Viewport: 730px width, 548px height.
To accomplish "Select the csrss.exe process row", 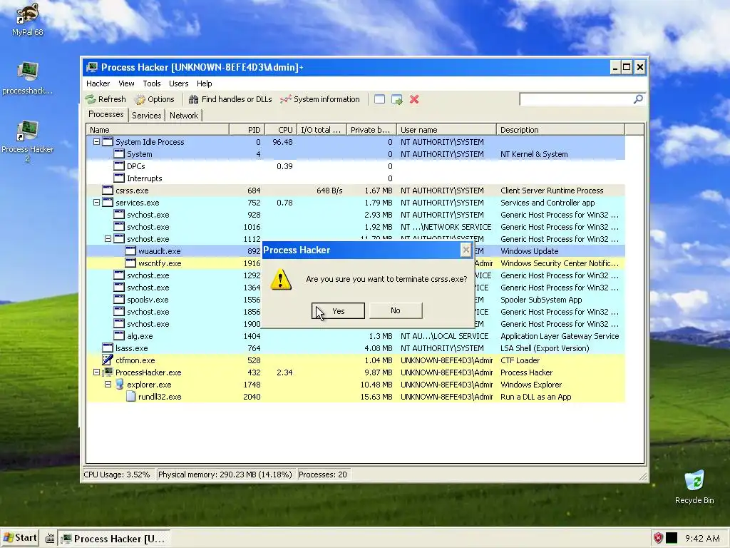I will click(356, 190).
